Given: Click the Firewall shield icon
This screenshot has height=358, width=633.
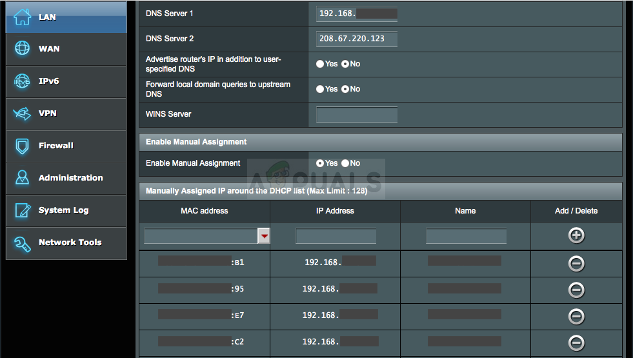Looking at the screenshot, I should [22, 146].
